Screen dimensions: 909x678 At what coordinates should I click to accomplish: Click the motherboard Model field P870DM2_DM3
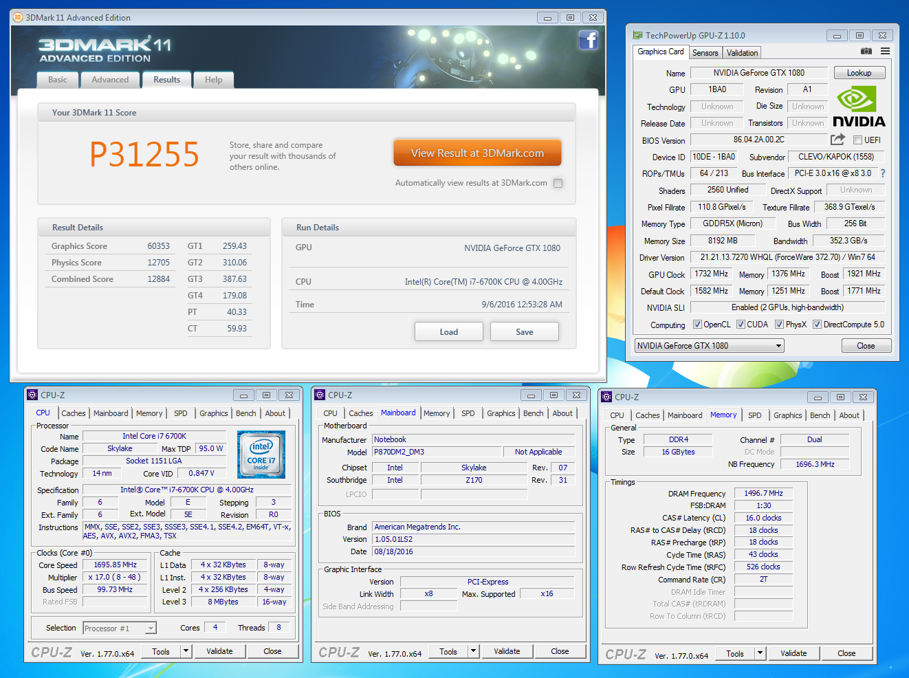click(439, 452)
